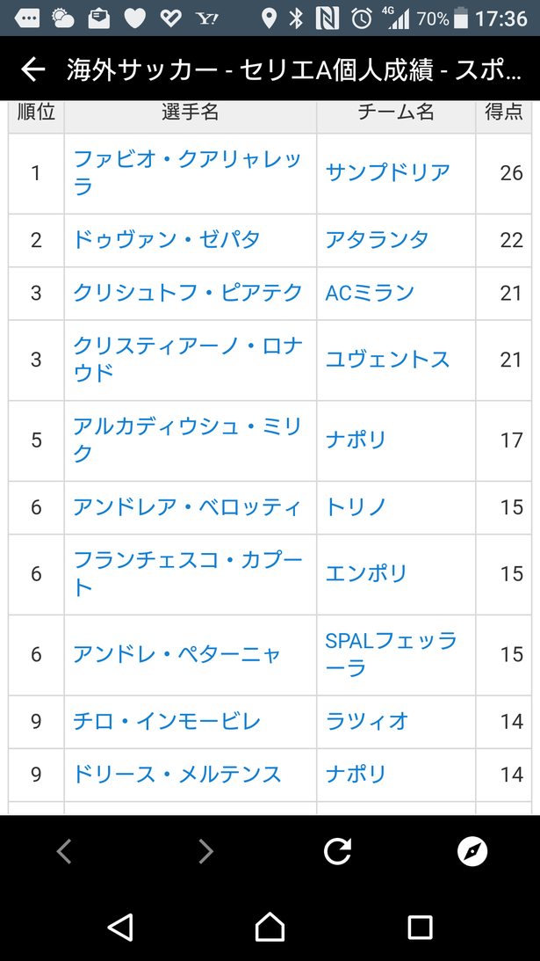Open player ファビオ・クアリャレッラ link
This screenshot has width=540, height=961.
[187, 173]
